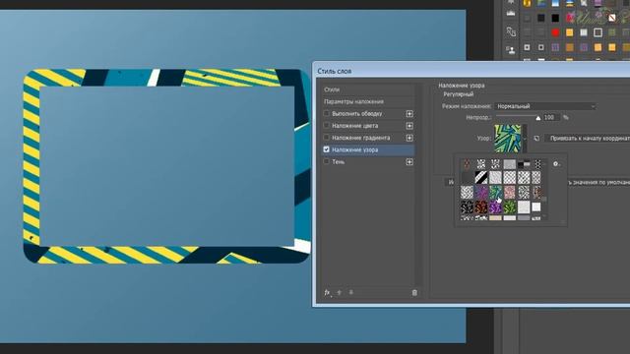Viewport: 630px width, 354px height.
Task: Click the move effect down arrow
Action: [x=350, y=293]
